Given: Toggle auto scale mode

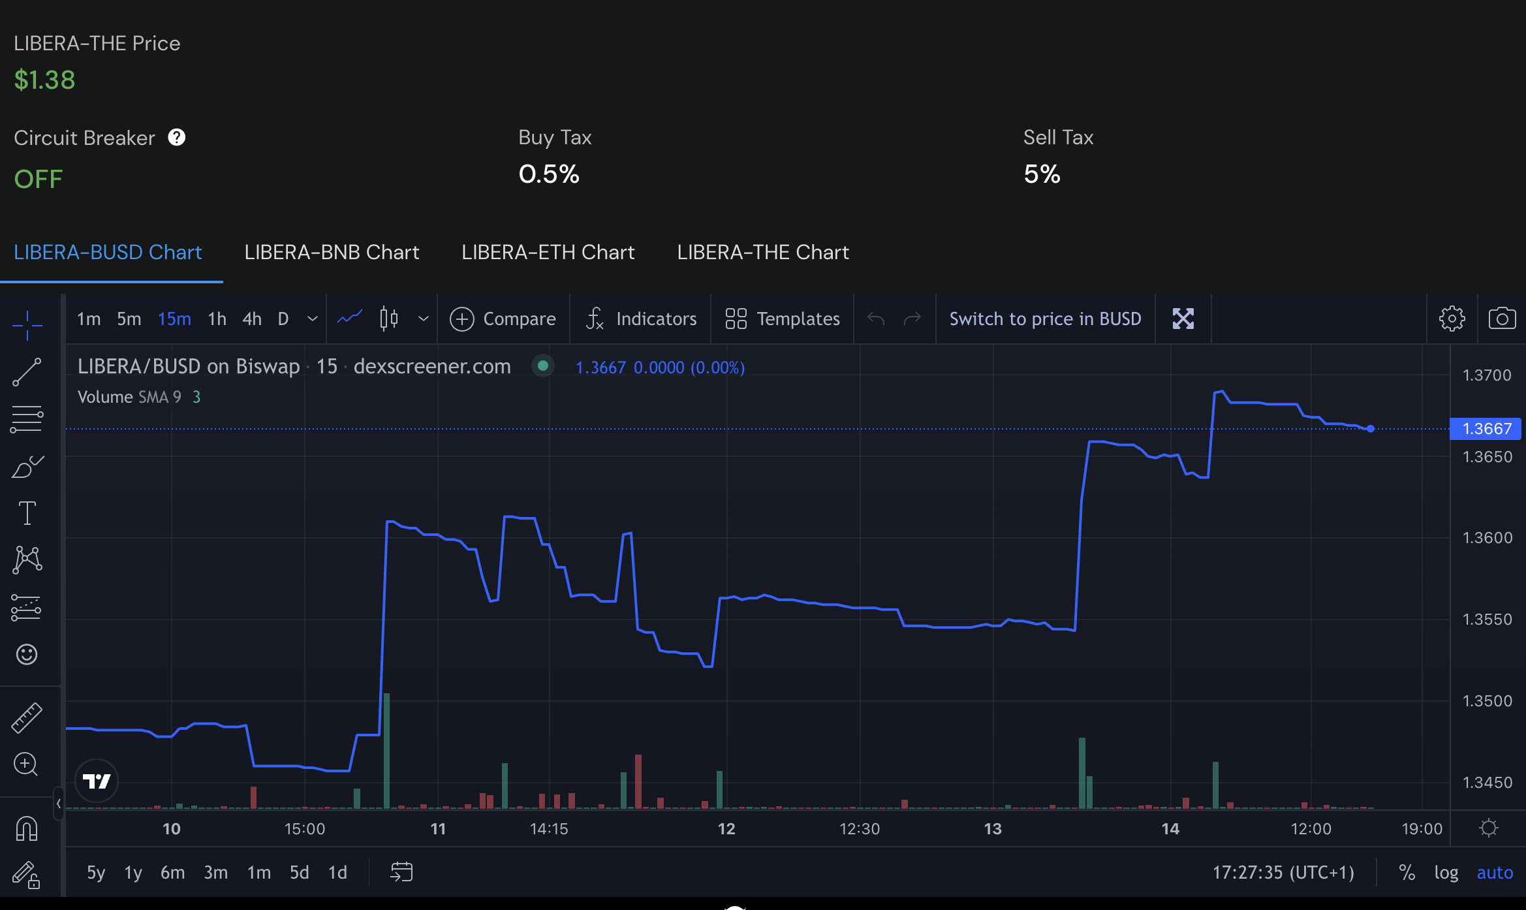Looking at the screenshot, I should click(x=1495, y=873).
